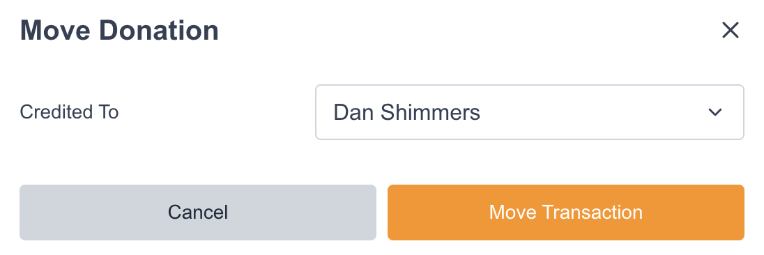
Task: Select the Dan Shimmers combo box
Action: coord(530,112)
